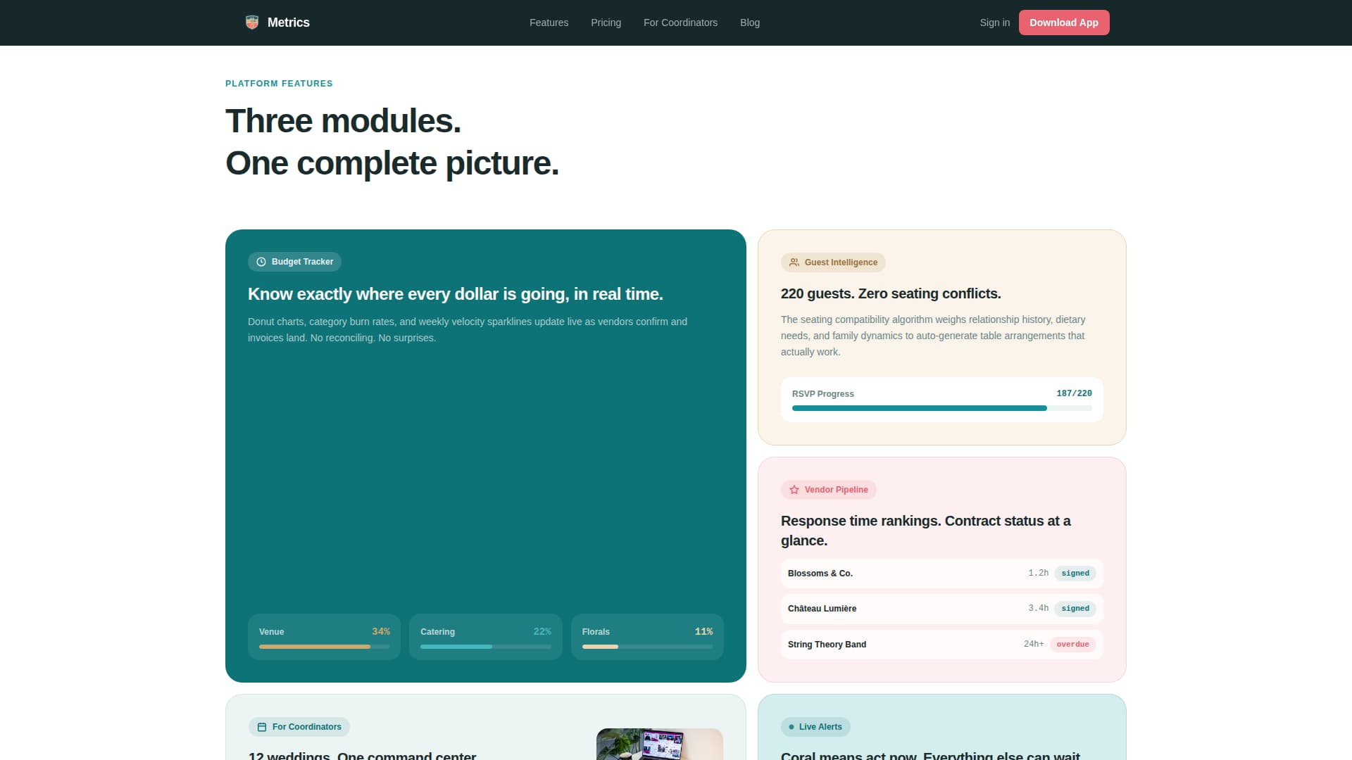Image resolution: width=1352 pixels, height=760 pixels.
Task: Click the clock icon in Budget Tracker badge
Action: [261, 262]
